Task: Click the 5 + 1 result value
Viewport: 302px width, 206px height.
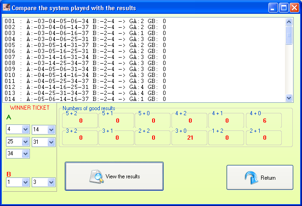Action: coord(118,121)
